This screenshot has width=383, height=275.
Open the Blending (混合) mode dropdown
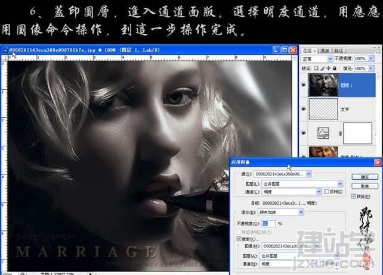(280, 212)
